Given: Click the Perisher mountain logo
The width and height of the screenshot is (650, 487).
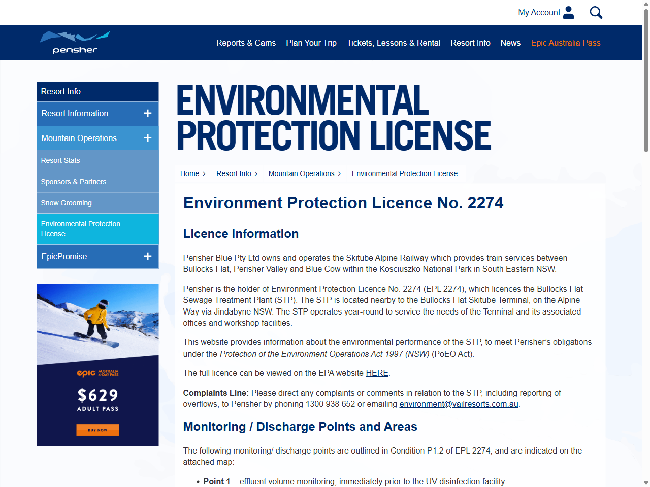Looking at the screenshot, I should [74, 42].
